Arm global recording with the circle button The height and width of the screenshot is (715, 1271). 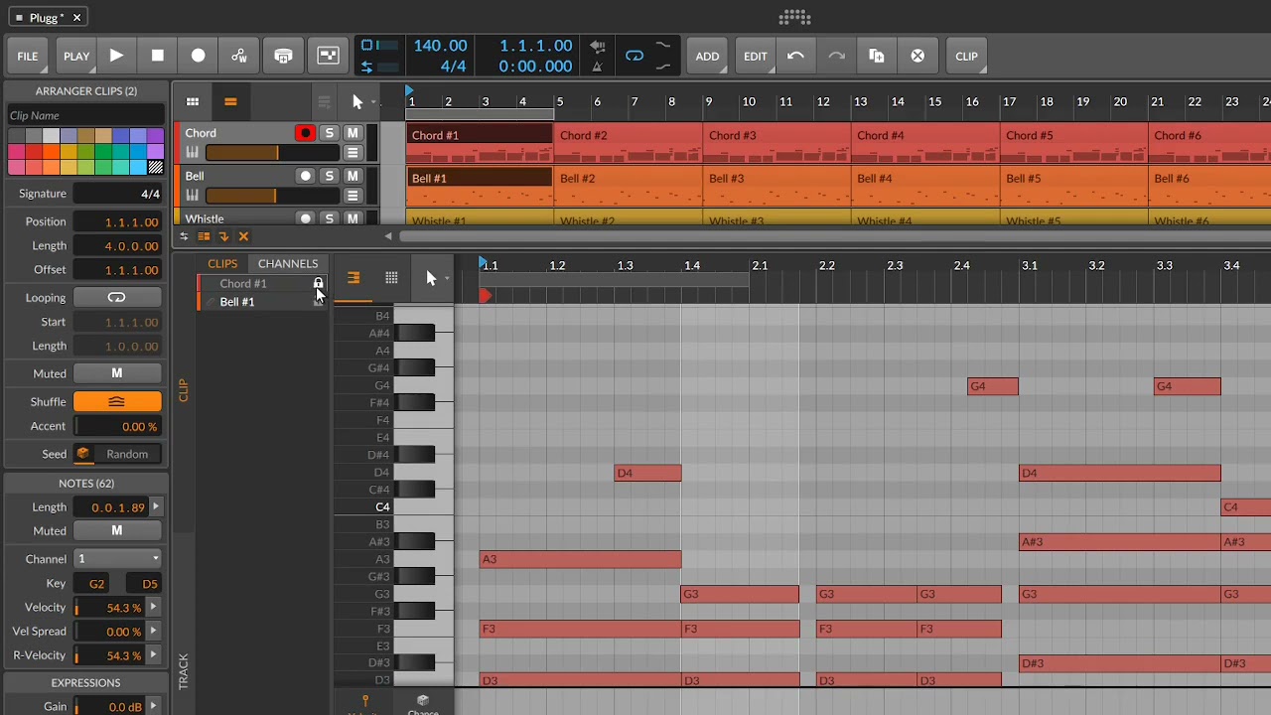199,57
